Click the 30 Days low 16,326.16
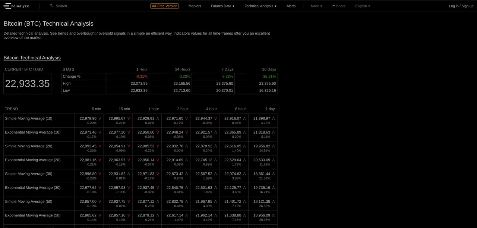 click(x=268, y=91)
